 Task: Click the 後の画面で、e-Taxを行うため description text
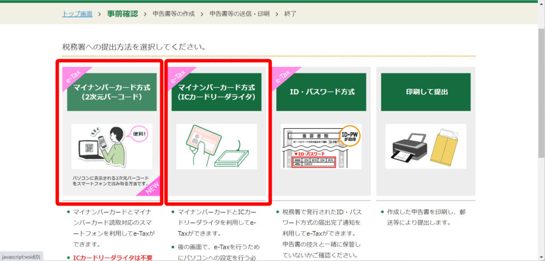tap(218, 252)
